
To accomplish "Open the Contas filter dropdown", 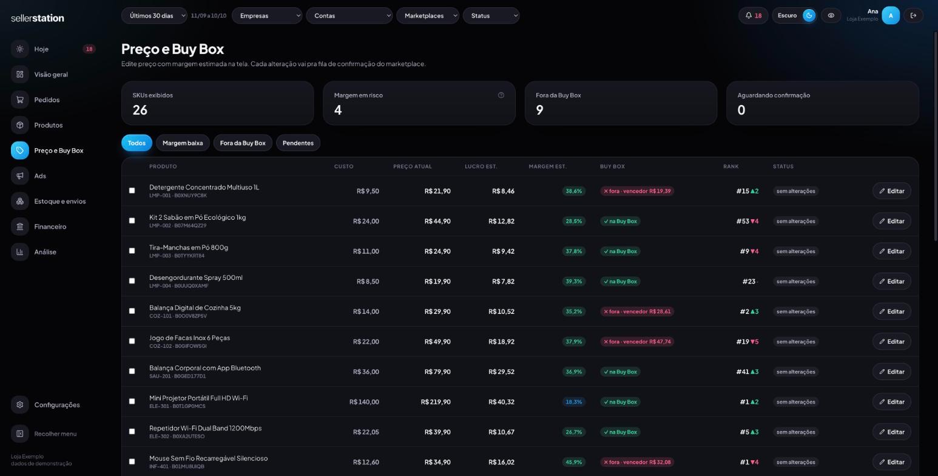I will [x=349, y=16].
